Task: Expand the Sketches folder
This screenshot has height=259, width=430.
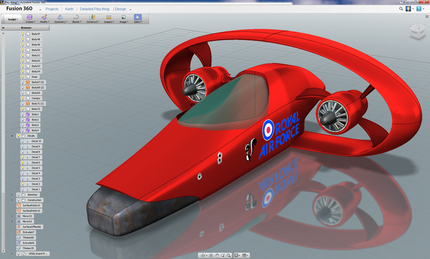Action: pyautogui.click(x=12, y=195)
